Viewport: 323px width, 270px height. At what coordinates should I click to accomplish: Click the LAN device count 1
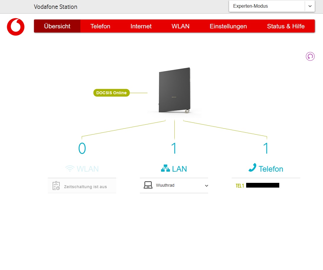pos(174,148)
